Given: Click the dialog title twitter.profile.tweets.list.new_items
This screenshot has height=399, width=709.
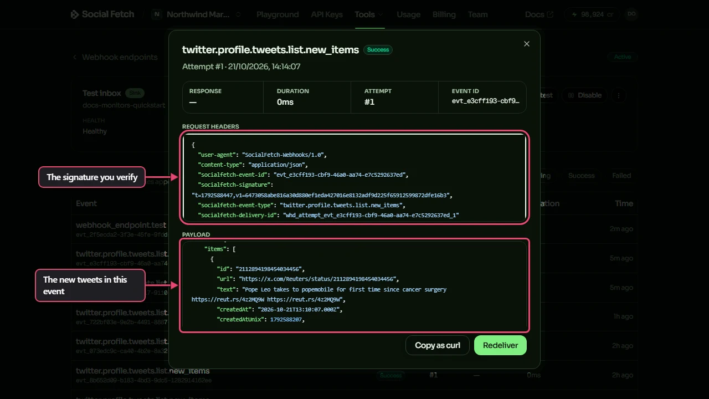Looking at the screenshot, I should point(271,50).
